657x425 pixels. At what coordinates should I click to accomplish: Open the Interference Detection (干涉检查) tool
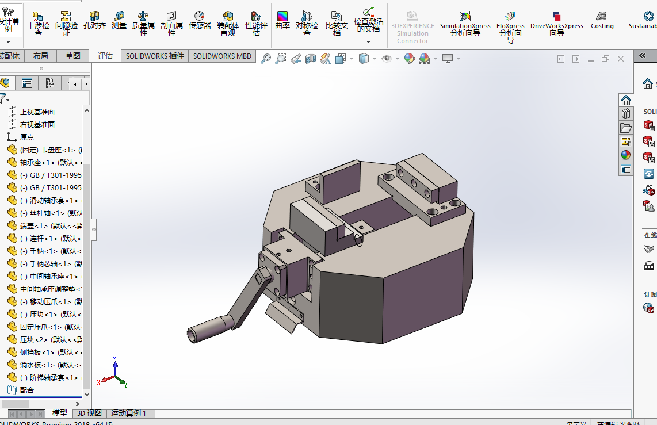(38, 24)
